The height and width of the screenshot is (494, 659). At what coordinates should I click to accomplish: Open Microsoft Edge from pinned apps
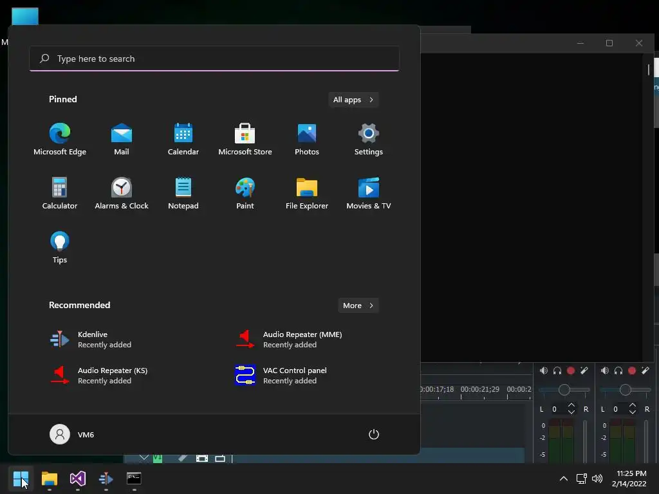click(60, 140)
